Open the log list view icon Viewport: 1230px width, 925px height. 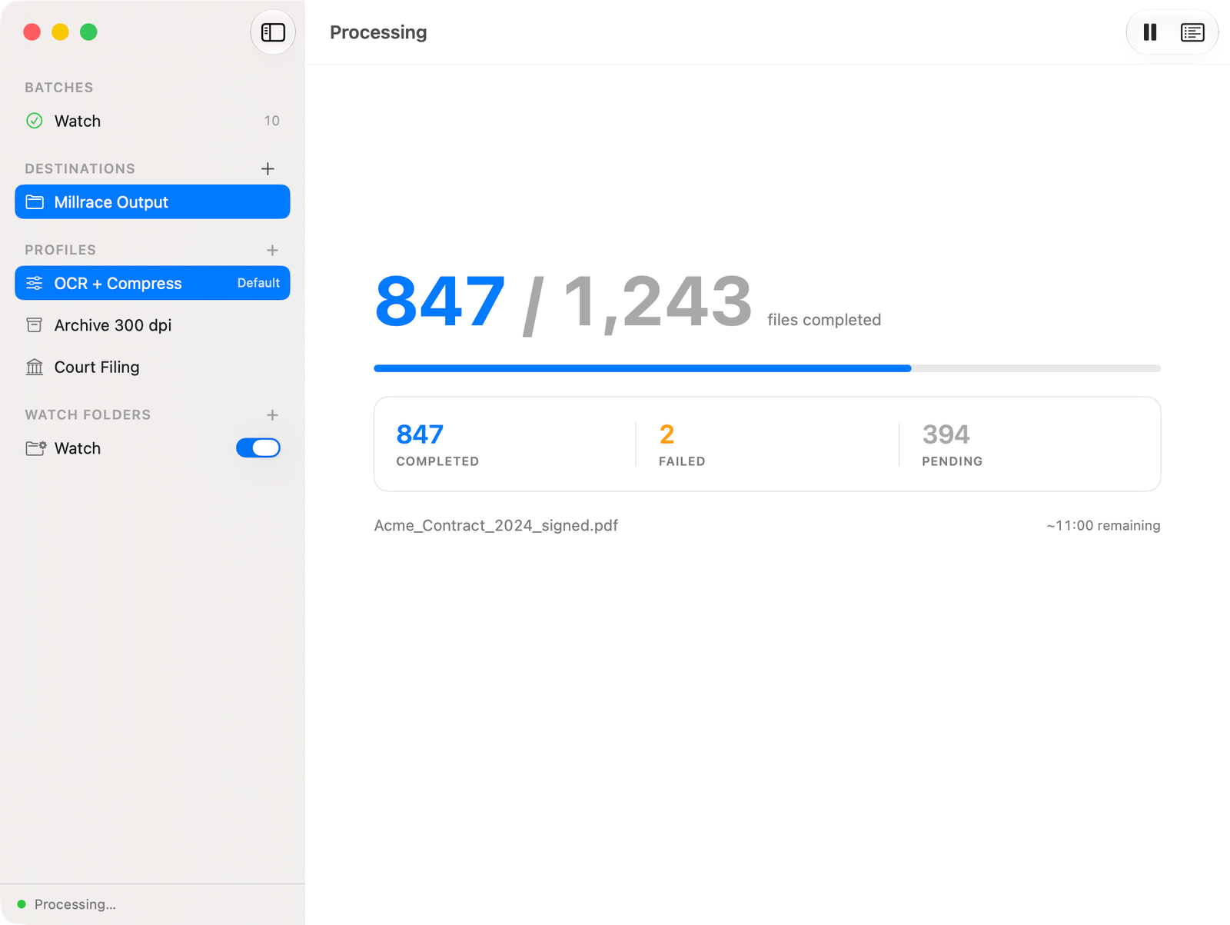[1192, 32]
